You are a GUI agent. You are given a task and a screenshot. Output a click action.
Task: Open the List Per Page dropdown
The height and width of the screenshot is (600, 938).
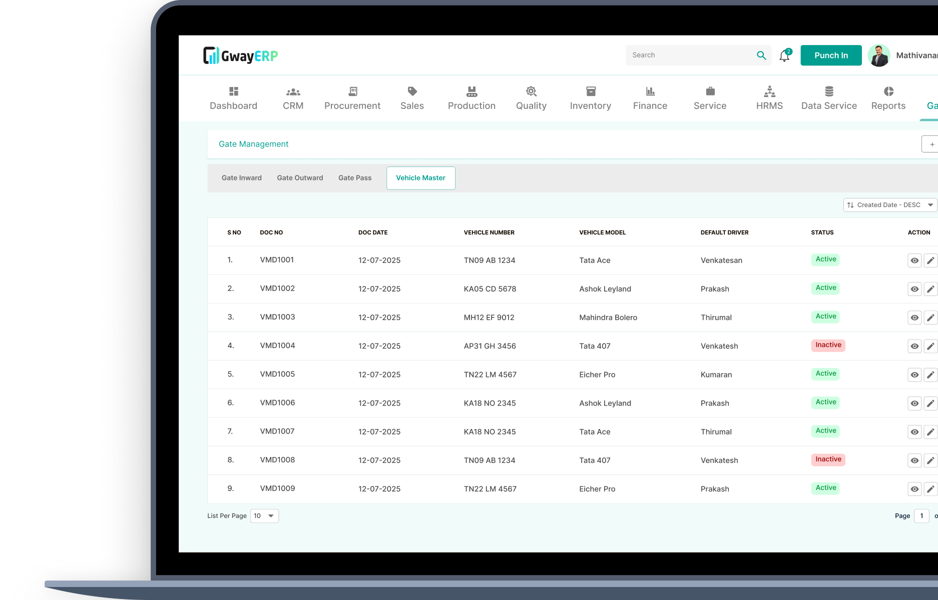coord(264,516)
